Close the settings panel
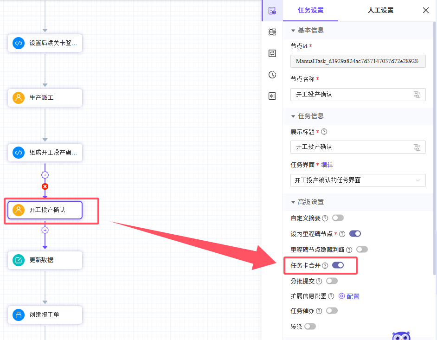Image resolution: width=437 pixels, height=340 pixels. [x=425, y=11]
